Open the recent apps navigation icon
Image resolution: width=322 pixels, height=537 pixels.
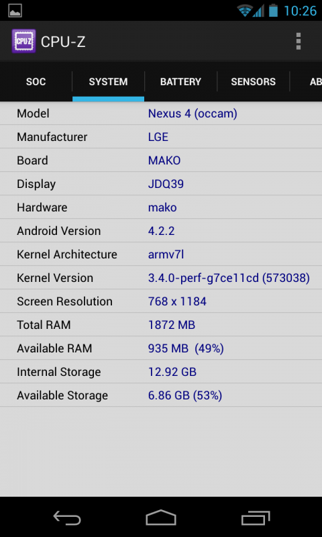256,518
